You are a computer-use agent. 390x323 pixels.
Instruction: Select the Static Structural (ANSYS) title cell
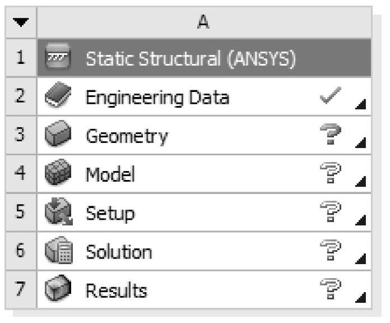[190, 58]
